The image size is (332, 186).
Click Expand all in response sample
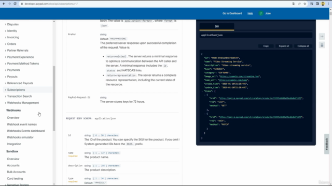[x=284, y=46]
